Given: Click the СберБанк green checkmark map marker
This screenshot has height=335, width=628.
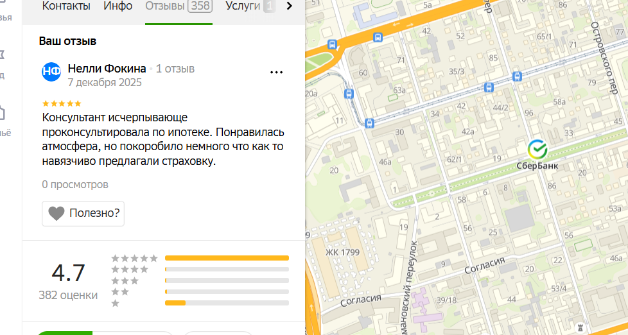Looking at the screenshot, I should [537, 150].
